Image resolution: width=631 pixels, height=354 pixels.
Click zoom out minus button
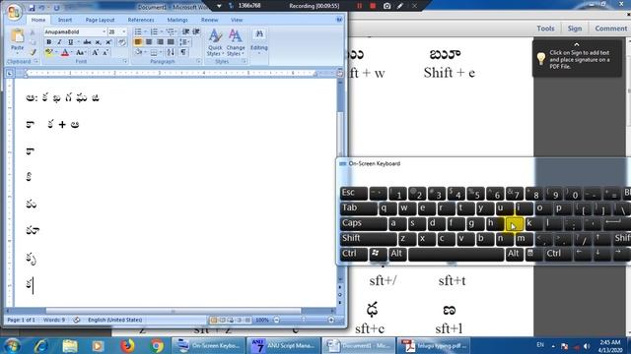[x=276, y=320]
